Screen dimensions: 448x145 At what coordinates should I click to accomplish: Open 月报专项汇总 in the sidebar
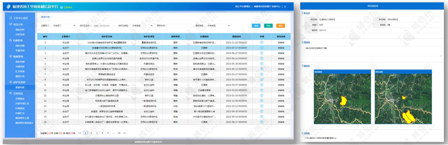click(22, 103)
